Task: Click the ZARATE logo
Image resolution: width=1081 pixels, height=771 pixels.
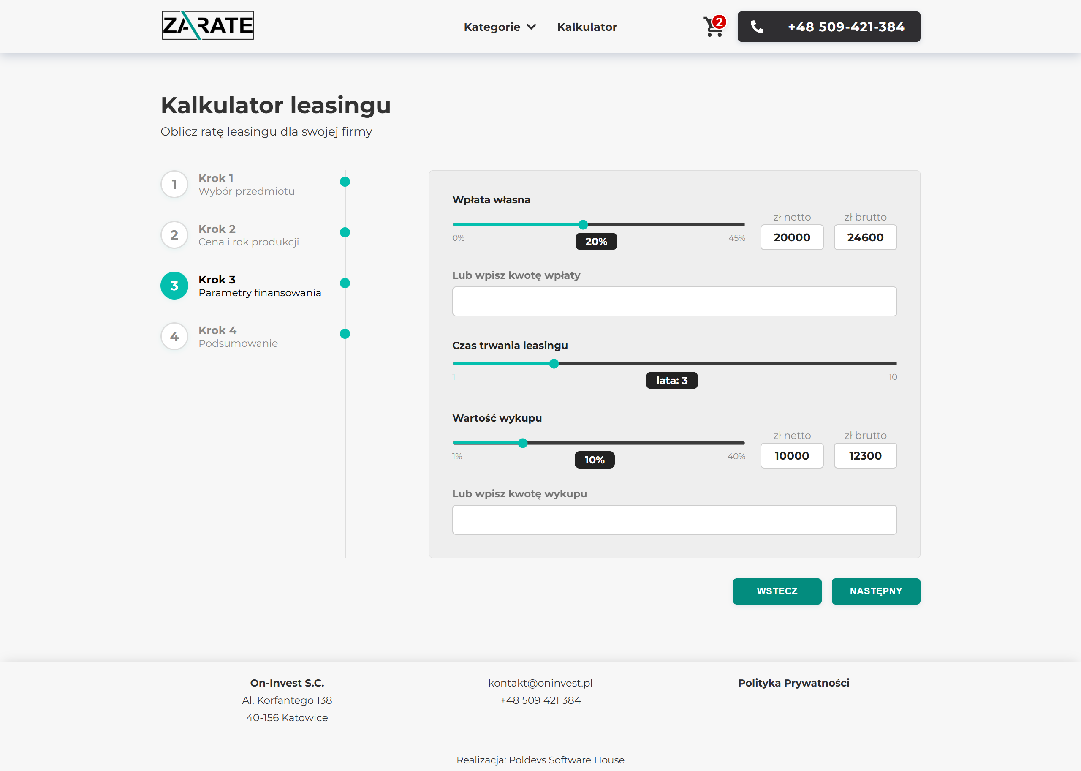Action: pyautogui.click(x=207, y=26)
